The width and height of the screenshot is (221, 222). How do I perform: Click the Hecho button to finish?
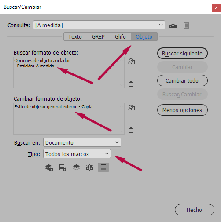[195, 210]
